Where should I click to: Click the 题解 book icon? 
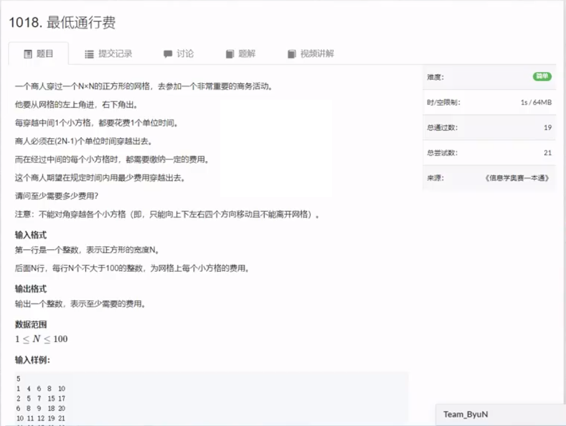pos(230,54)
